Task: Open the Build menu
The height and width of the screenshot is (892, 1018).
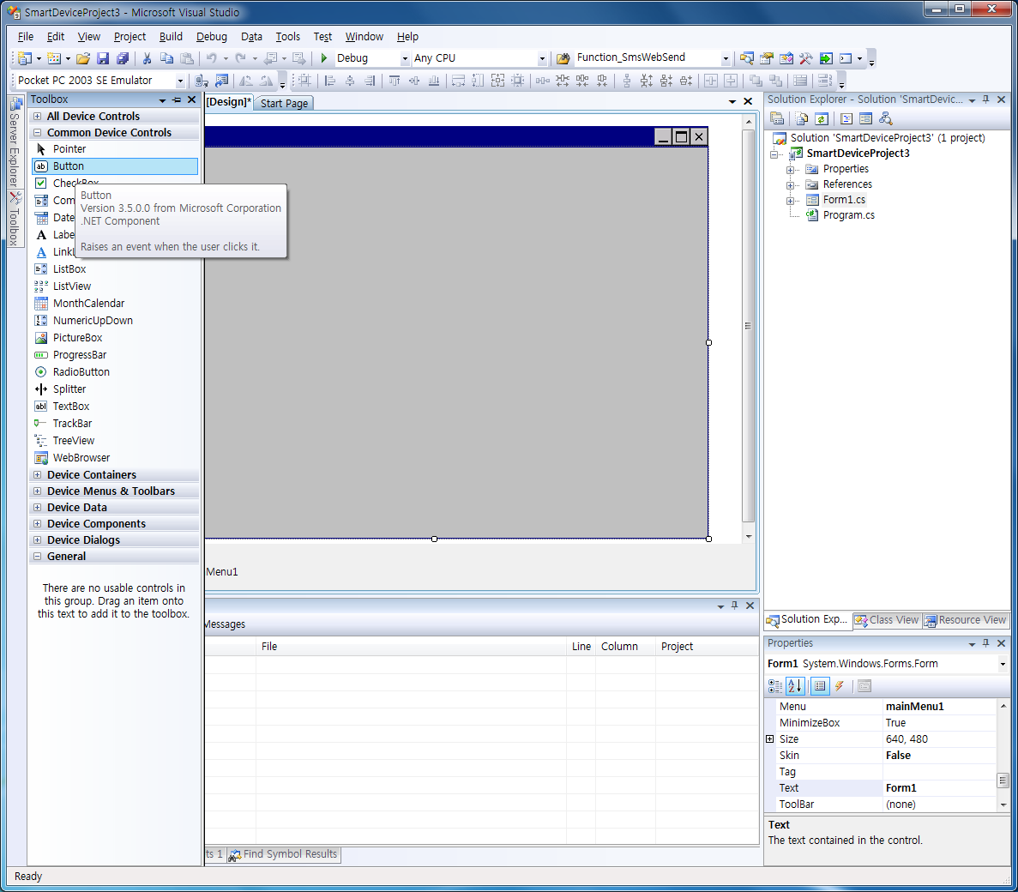Action: 171,37
